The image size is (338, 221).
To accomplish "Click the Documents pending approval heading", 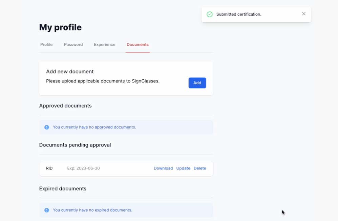I will point(75,145).
